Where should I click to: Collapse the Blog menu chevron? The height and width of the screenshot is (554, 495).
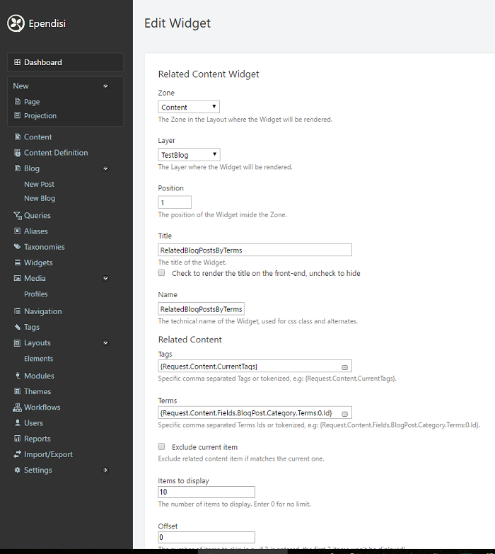[x=105, y=168]
